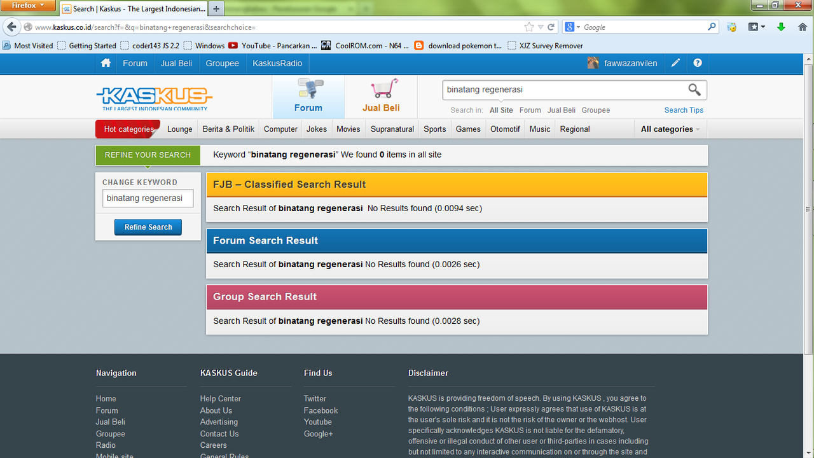Open Facebook footer link
The image size is (814, 458).
point(321,410)
